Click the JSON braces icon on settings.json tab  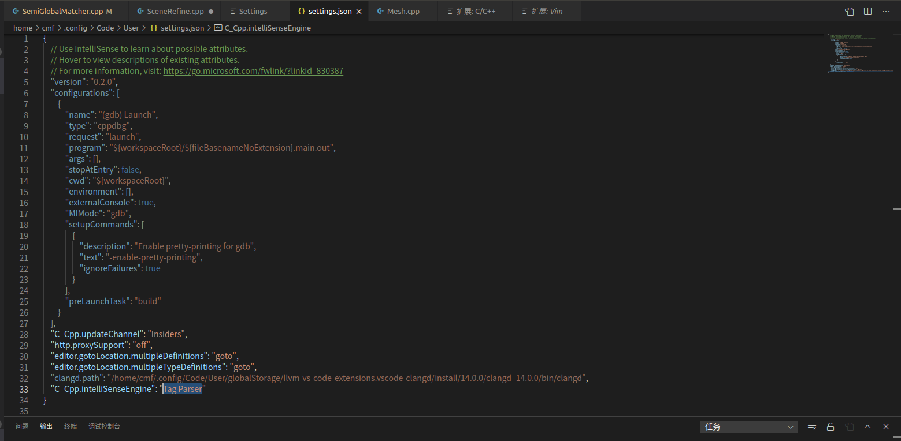tap(301, 12)
